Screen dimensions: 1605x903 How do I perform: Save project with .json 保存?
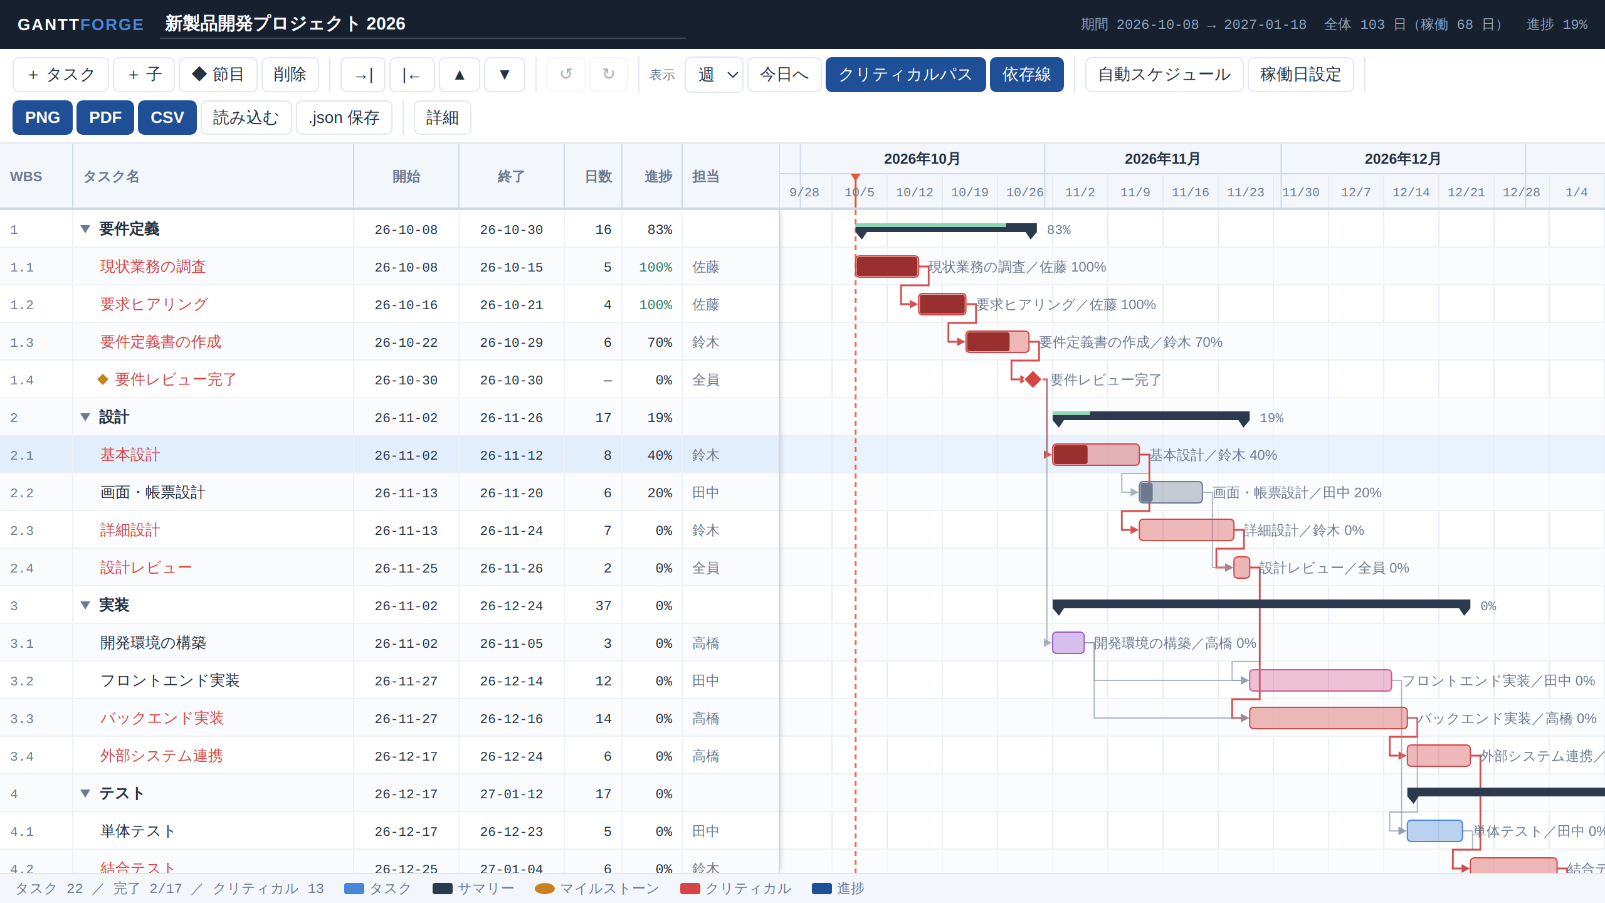coord(344,117)
